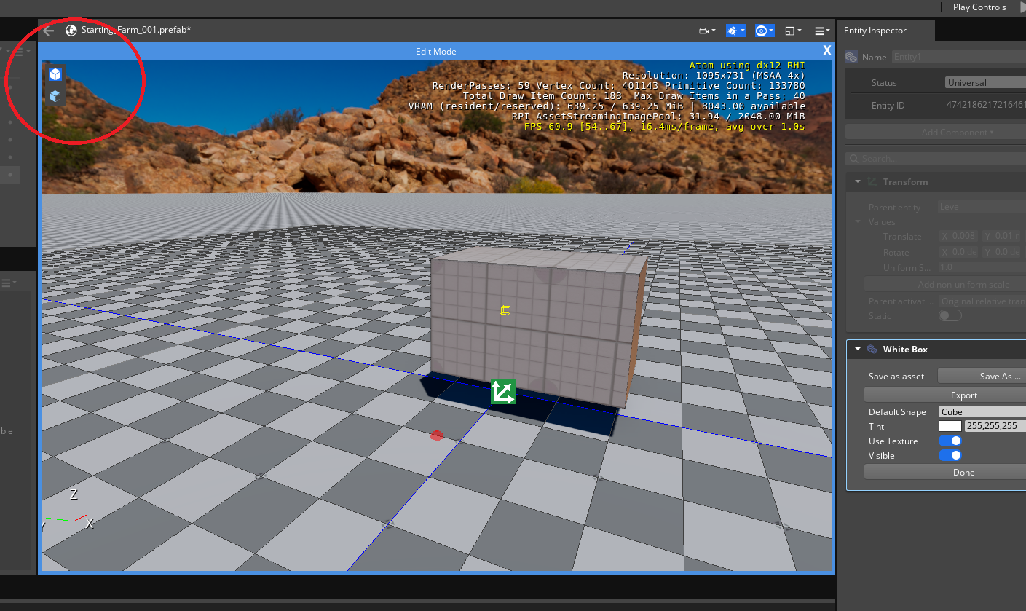Switch to the Entity Inspector tab

tap(876, 30)
